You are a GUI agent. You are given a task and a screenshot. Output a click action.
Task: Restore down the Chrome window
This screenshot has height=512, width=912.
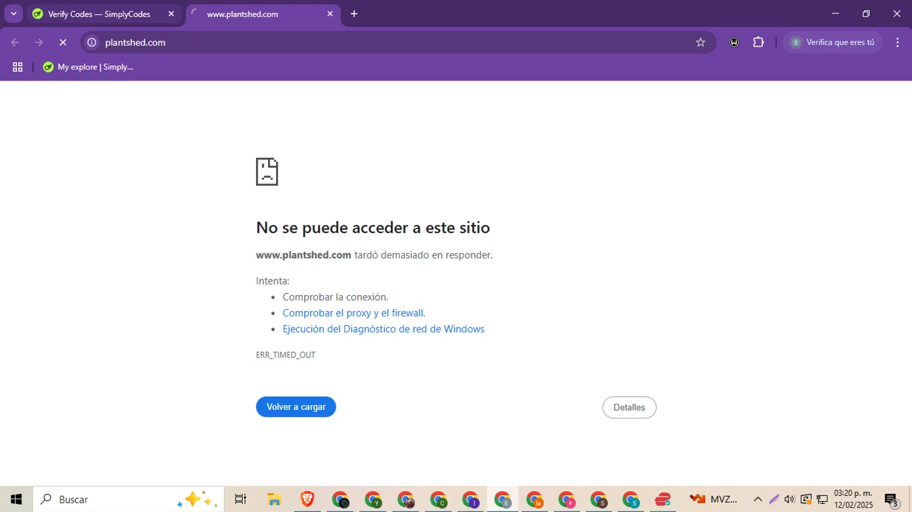(x=866, y=13)
